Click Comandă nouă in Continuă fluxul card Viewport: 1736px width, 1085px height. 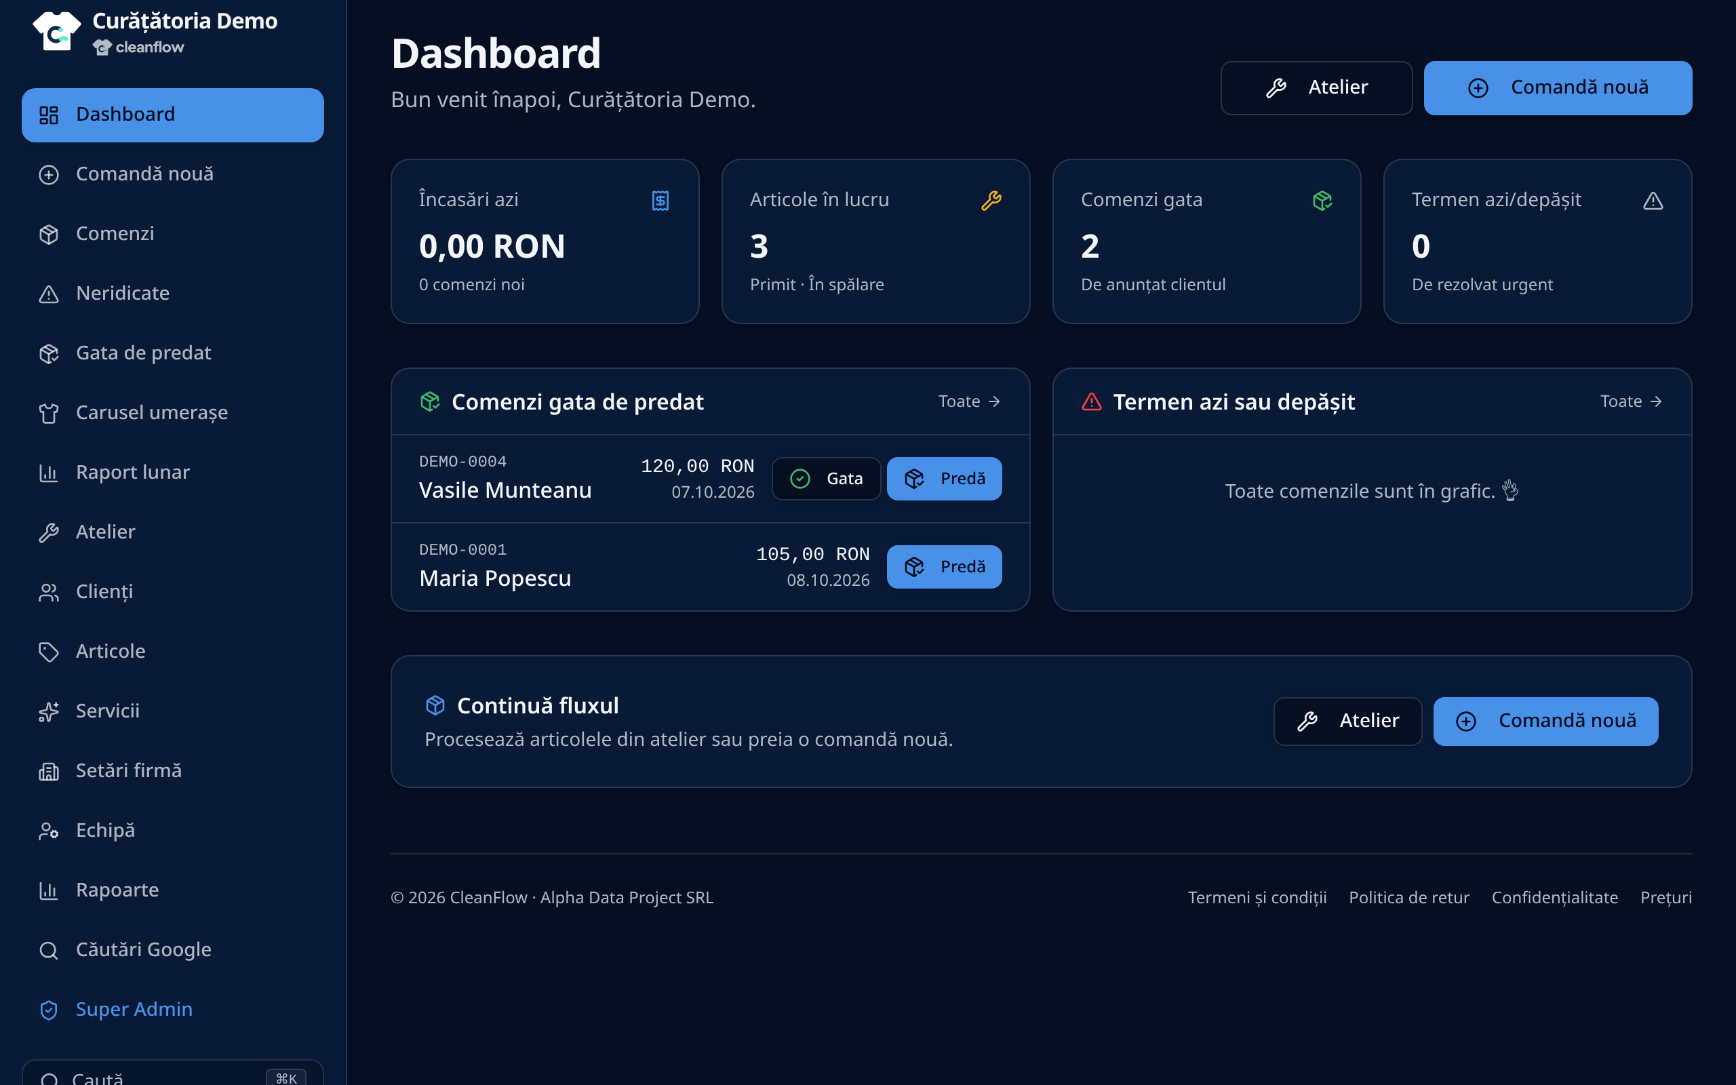1545,721
